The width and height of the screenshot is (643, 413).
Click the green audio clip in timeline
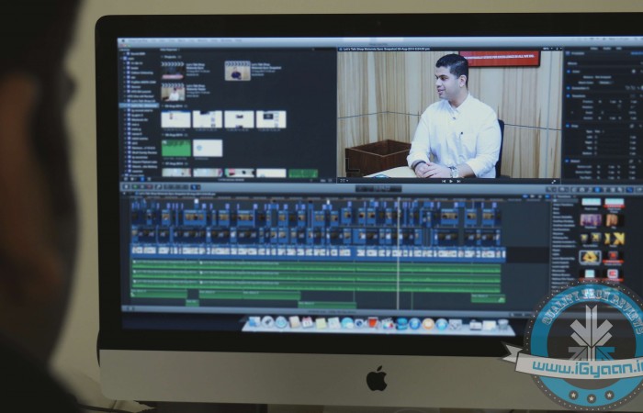click(x=312, y=275)
